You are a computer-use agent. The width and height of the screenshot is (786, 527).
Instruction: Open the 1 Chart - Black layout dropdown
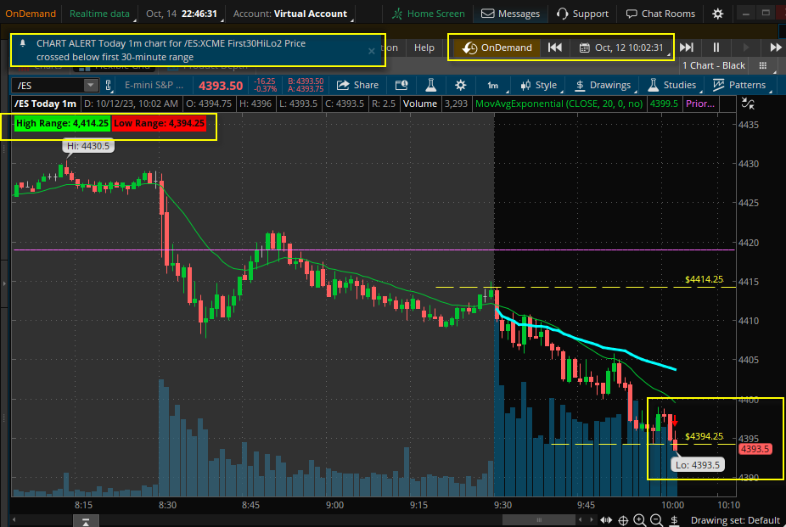(x=714, y=65)
